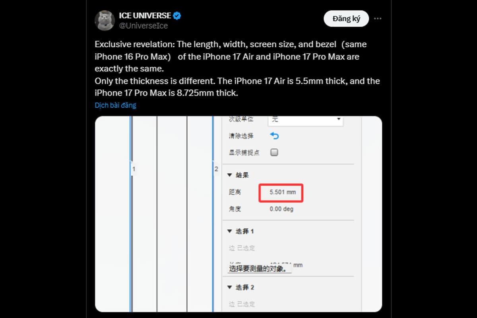Click the Đăng ký subscribe button
Viewport: 477px width, 318px height.
(346, 19)
